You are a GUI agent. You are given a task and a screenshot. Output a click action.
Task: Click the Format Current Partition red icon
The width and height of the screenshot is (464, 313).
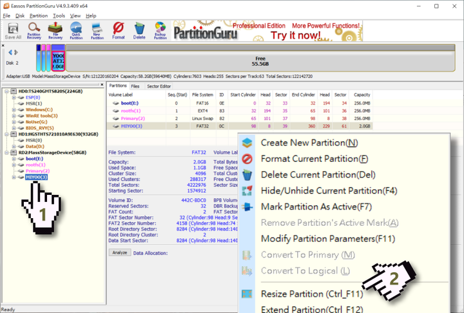coord(247,159)
